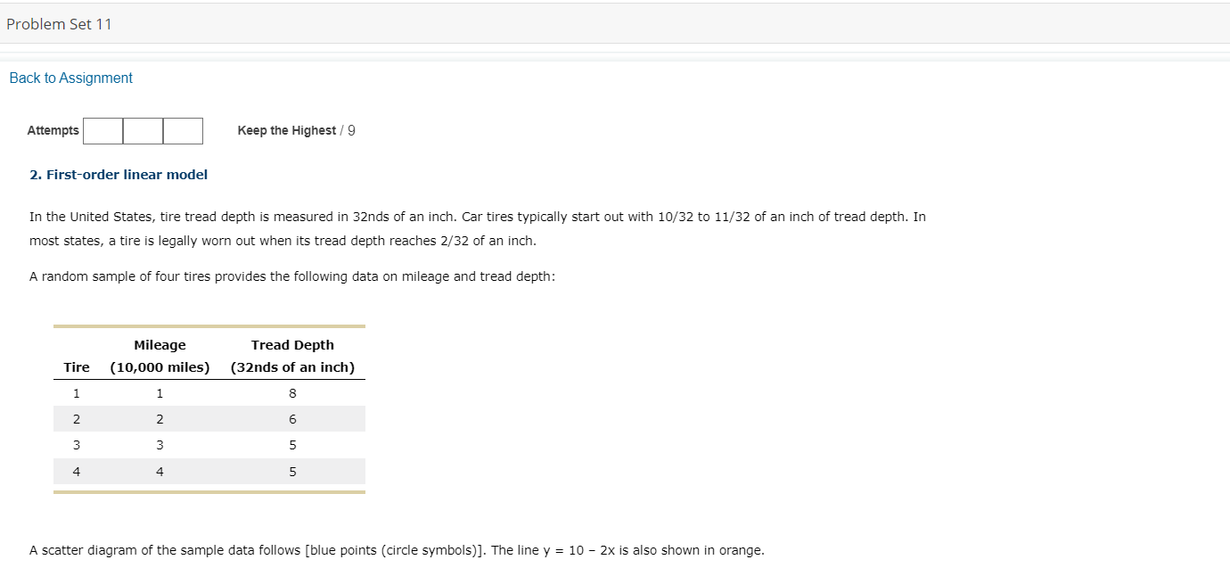Click the first Attempts input box
The height and width of the screenshot is (568, 1230).
tap(103, 130)
